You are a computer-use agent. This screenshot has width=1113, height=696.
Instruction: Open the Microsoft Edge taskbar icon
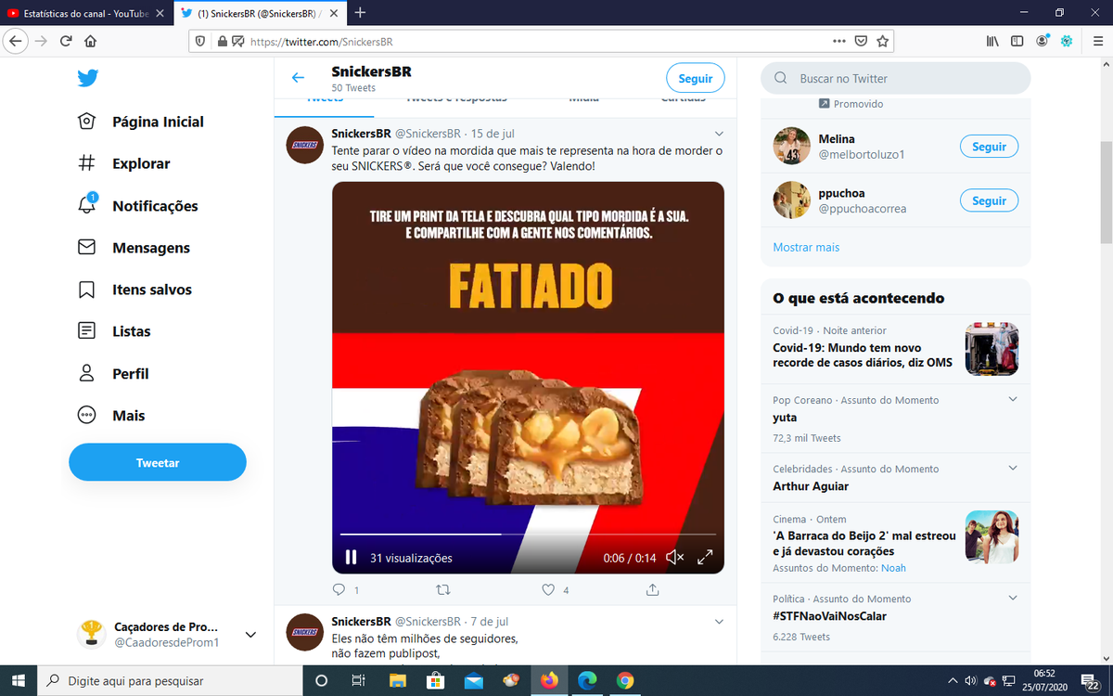(587, 680)
